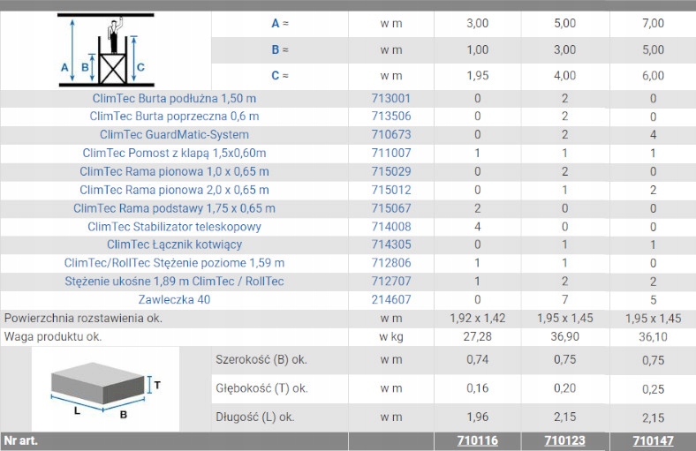Image resolution: width=696 pixels, height=451 pixels.
Task: Select the 'A ≈' row label
Action: click(280, 24)
